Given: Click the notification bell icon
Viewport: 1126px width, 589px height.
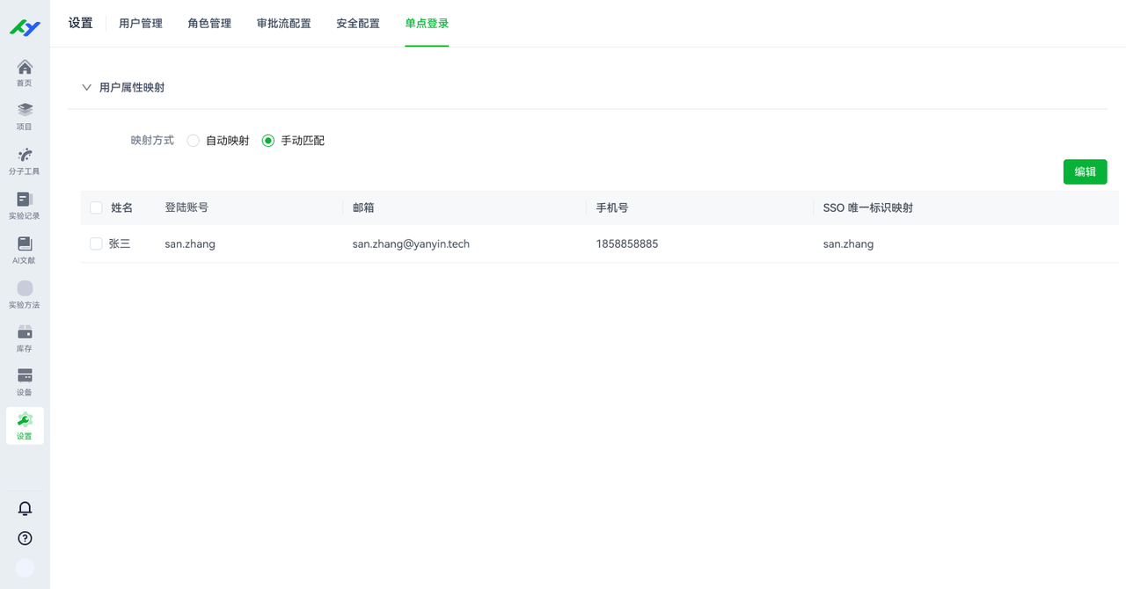Looking at the screenshot, I should tap(25, 508).
